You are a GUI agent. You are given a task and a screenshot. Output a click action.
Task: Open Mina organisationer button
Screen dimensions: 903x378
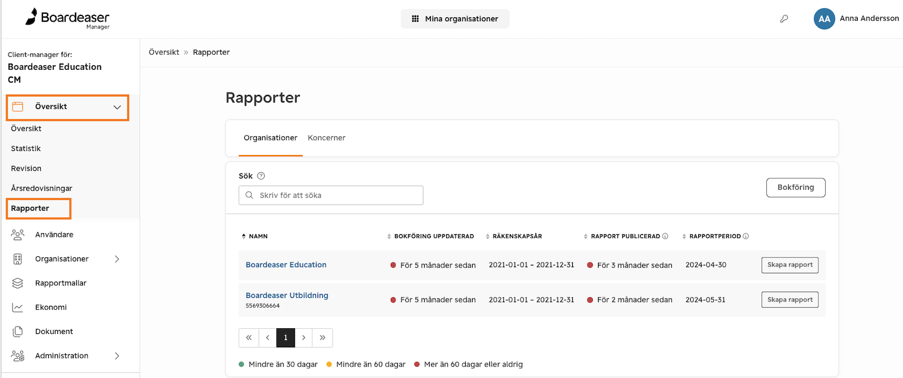455,19
